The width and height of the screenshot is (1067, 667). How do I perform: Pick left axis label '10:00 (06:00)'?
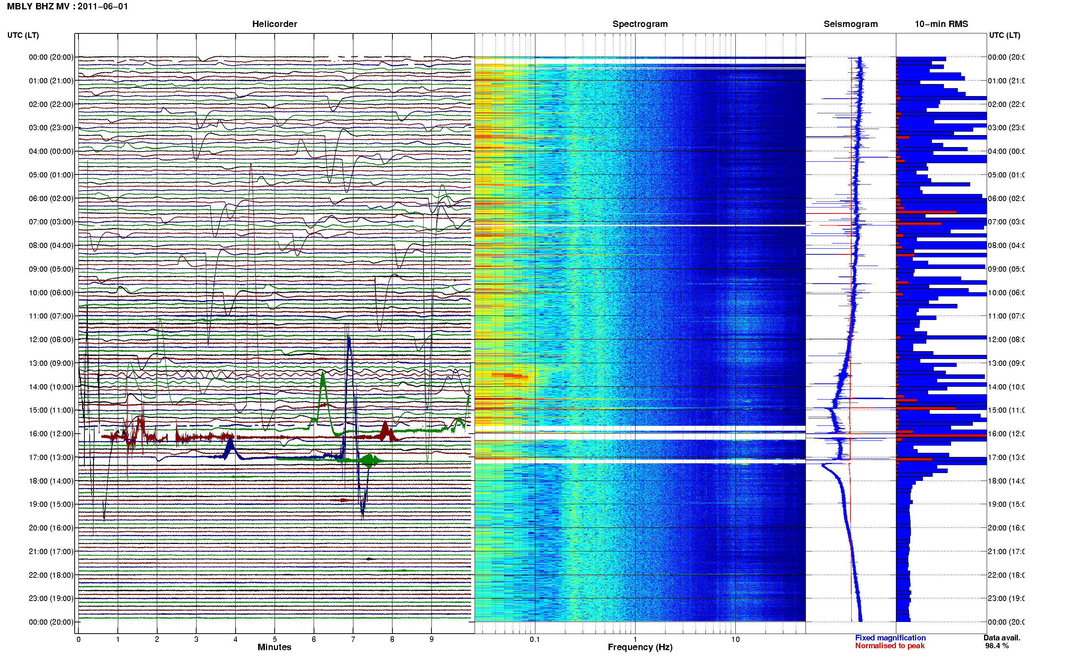[51, 293]
